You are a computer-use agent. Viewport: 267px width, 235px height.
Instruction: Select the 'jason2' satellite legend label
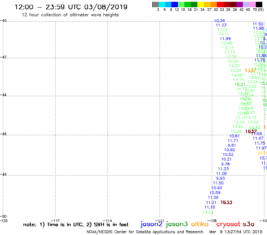[152, 224]
